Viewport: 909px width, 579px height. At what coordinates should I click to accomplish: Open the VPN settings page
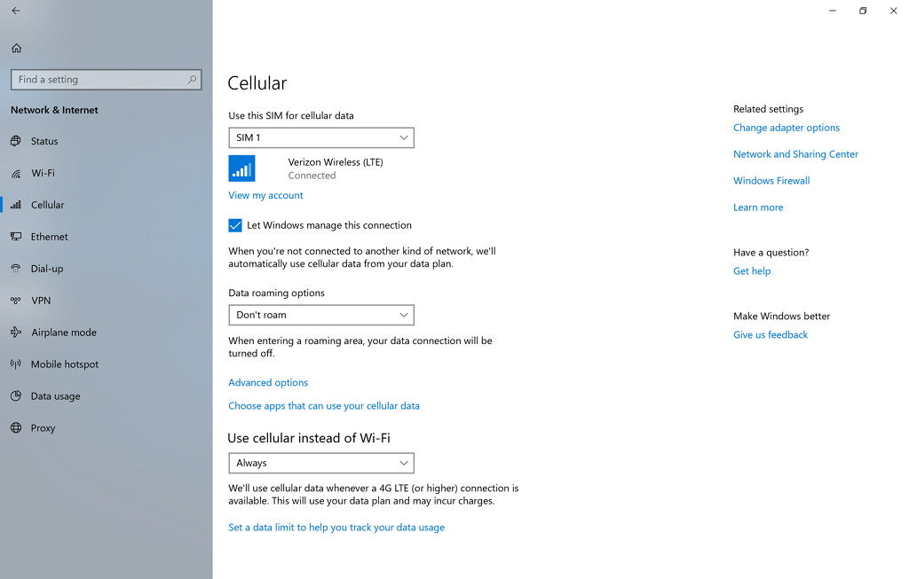[x=107, y=300]
